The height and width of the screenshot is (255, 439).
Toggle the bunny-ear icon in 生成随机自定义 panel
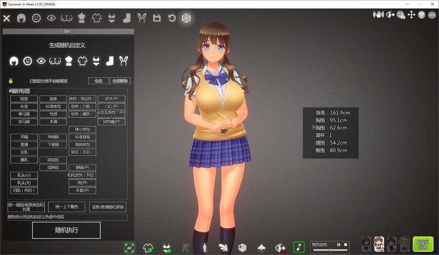(x=123, y=61)
